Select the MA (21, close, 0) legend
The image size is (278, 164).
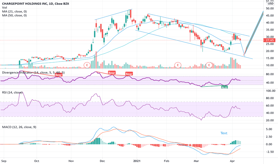(x=14, y=12)
